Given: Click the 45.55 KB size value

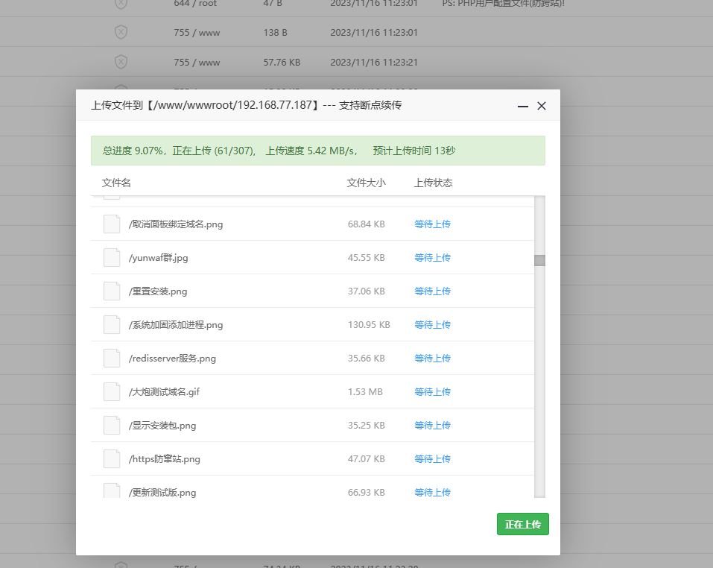Looking at the screenshot, I should pos(367,257).
